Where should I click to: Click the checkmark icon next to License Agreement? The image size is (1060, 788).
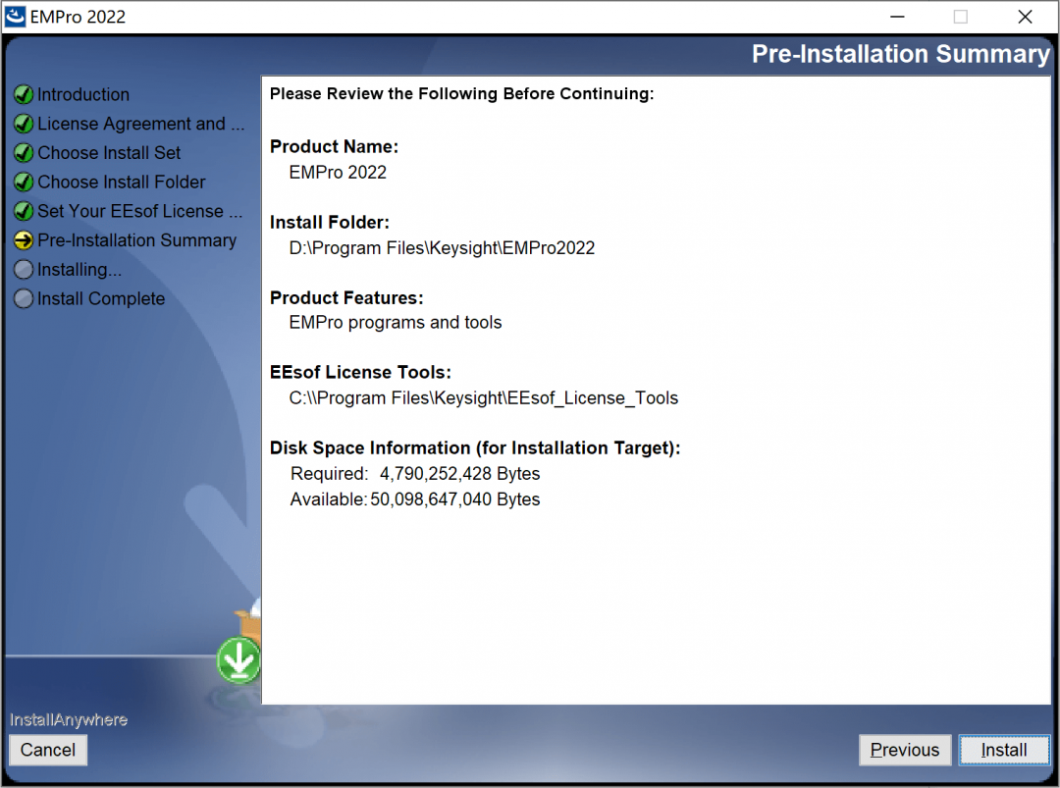click(24, 125)
